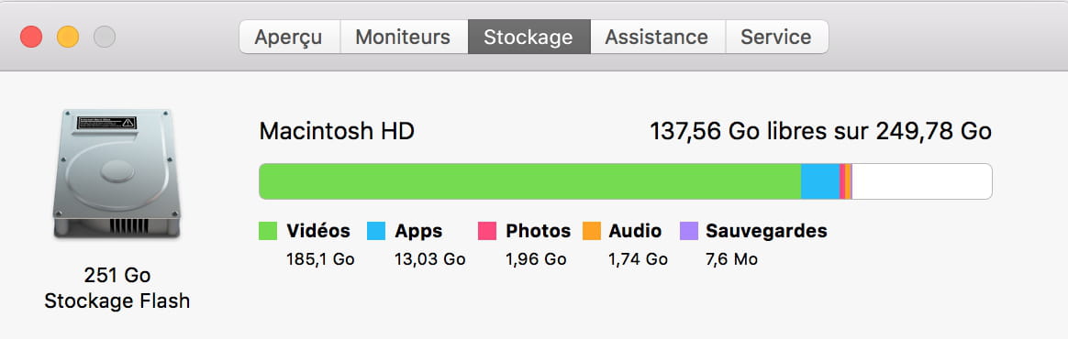Click the white free space portion of bar
1068x339 pixels.
coord(921,181)
